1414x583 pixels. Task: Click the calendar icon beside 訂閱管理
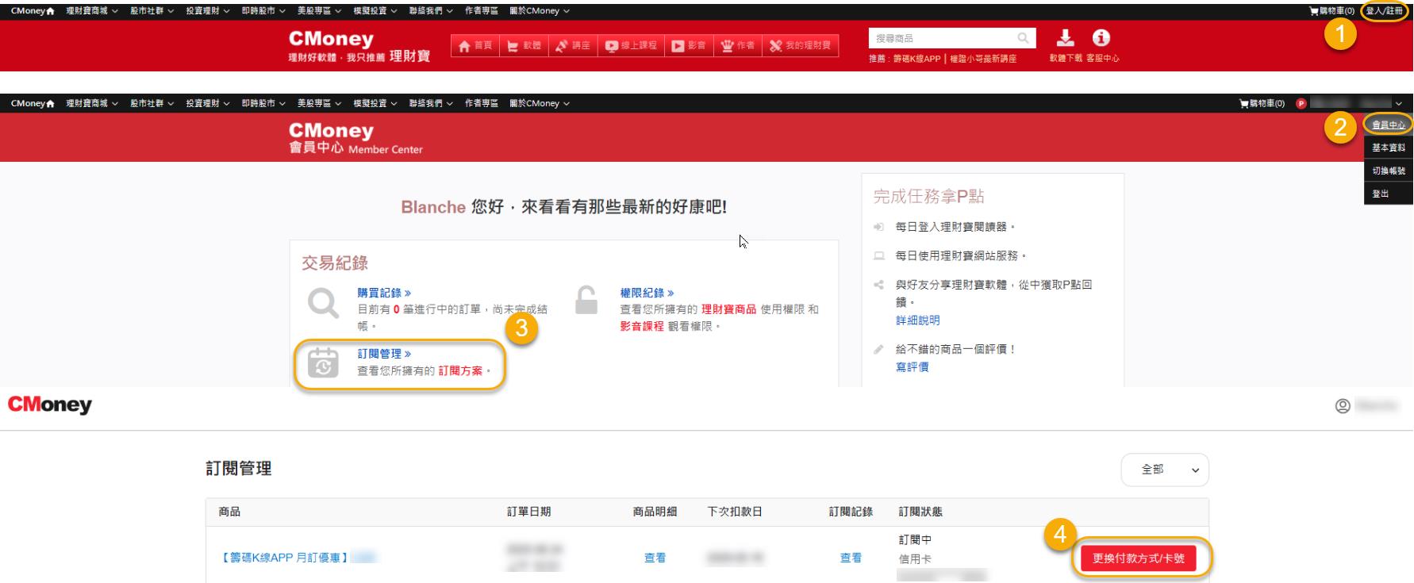(323, 363)
